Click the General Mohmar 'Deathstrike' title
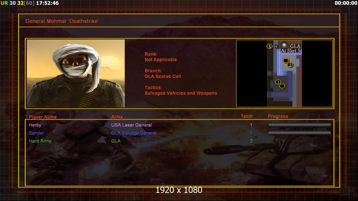 click(62, 21)
